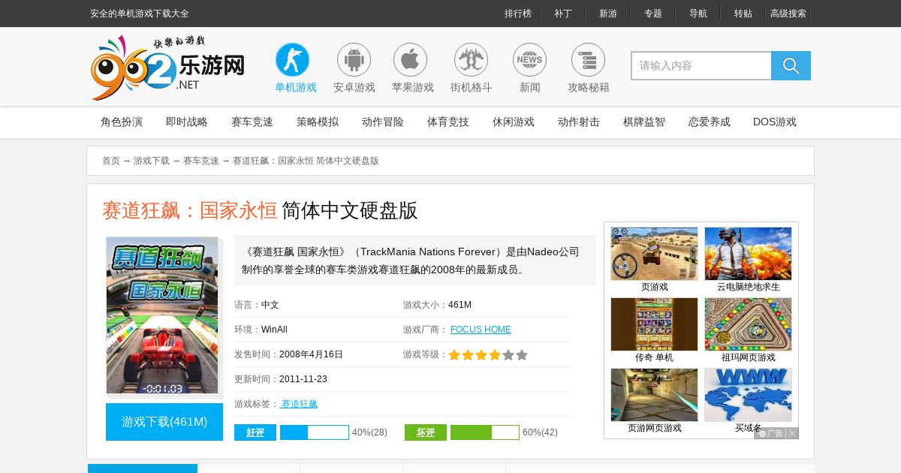Image resolution: width=901 pixels, height=473 pixels.
Task: Open 高级搜索 advanced search link
Action: click(788, 14)
